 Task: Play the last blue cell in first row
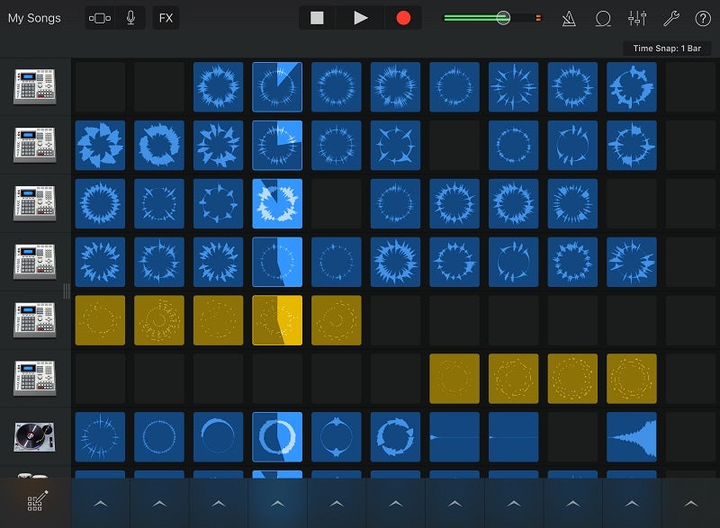[632, 87]
